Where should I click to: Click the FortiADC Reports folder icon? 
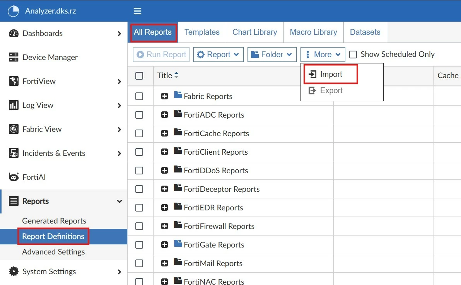(x=178, y=113)
